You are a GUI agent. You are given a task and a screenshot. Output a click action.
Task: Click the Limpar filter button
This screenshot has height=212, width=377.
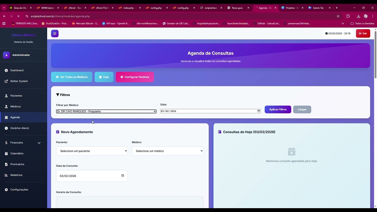click(x=302, y=110)
